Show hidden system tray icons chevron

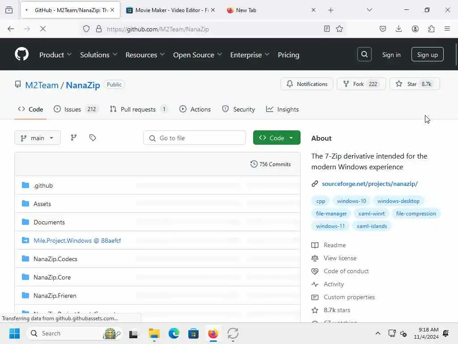tap(377, 333)
